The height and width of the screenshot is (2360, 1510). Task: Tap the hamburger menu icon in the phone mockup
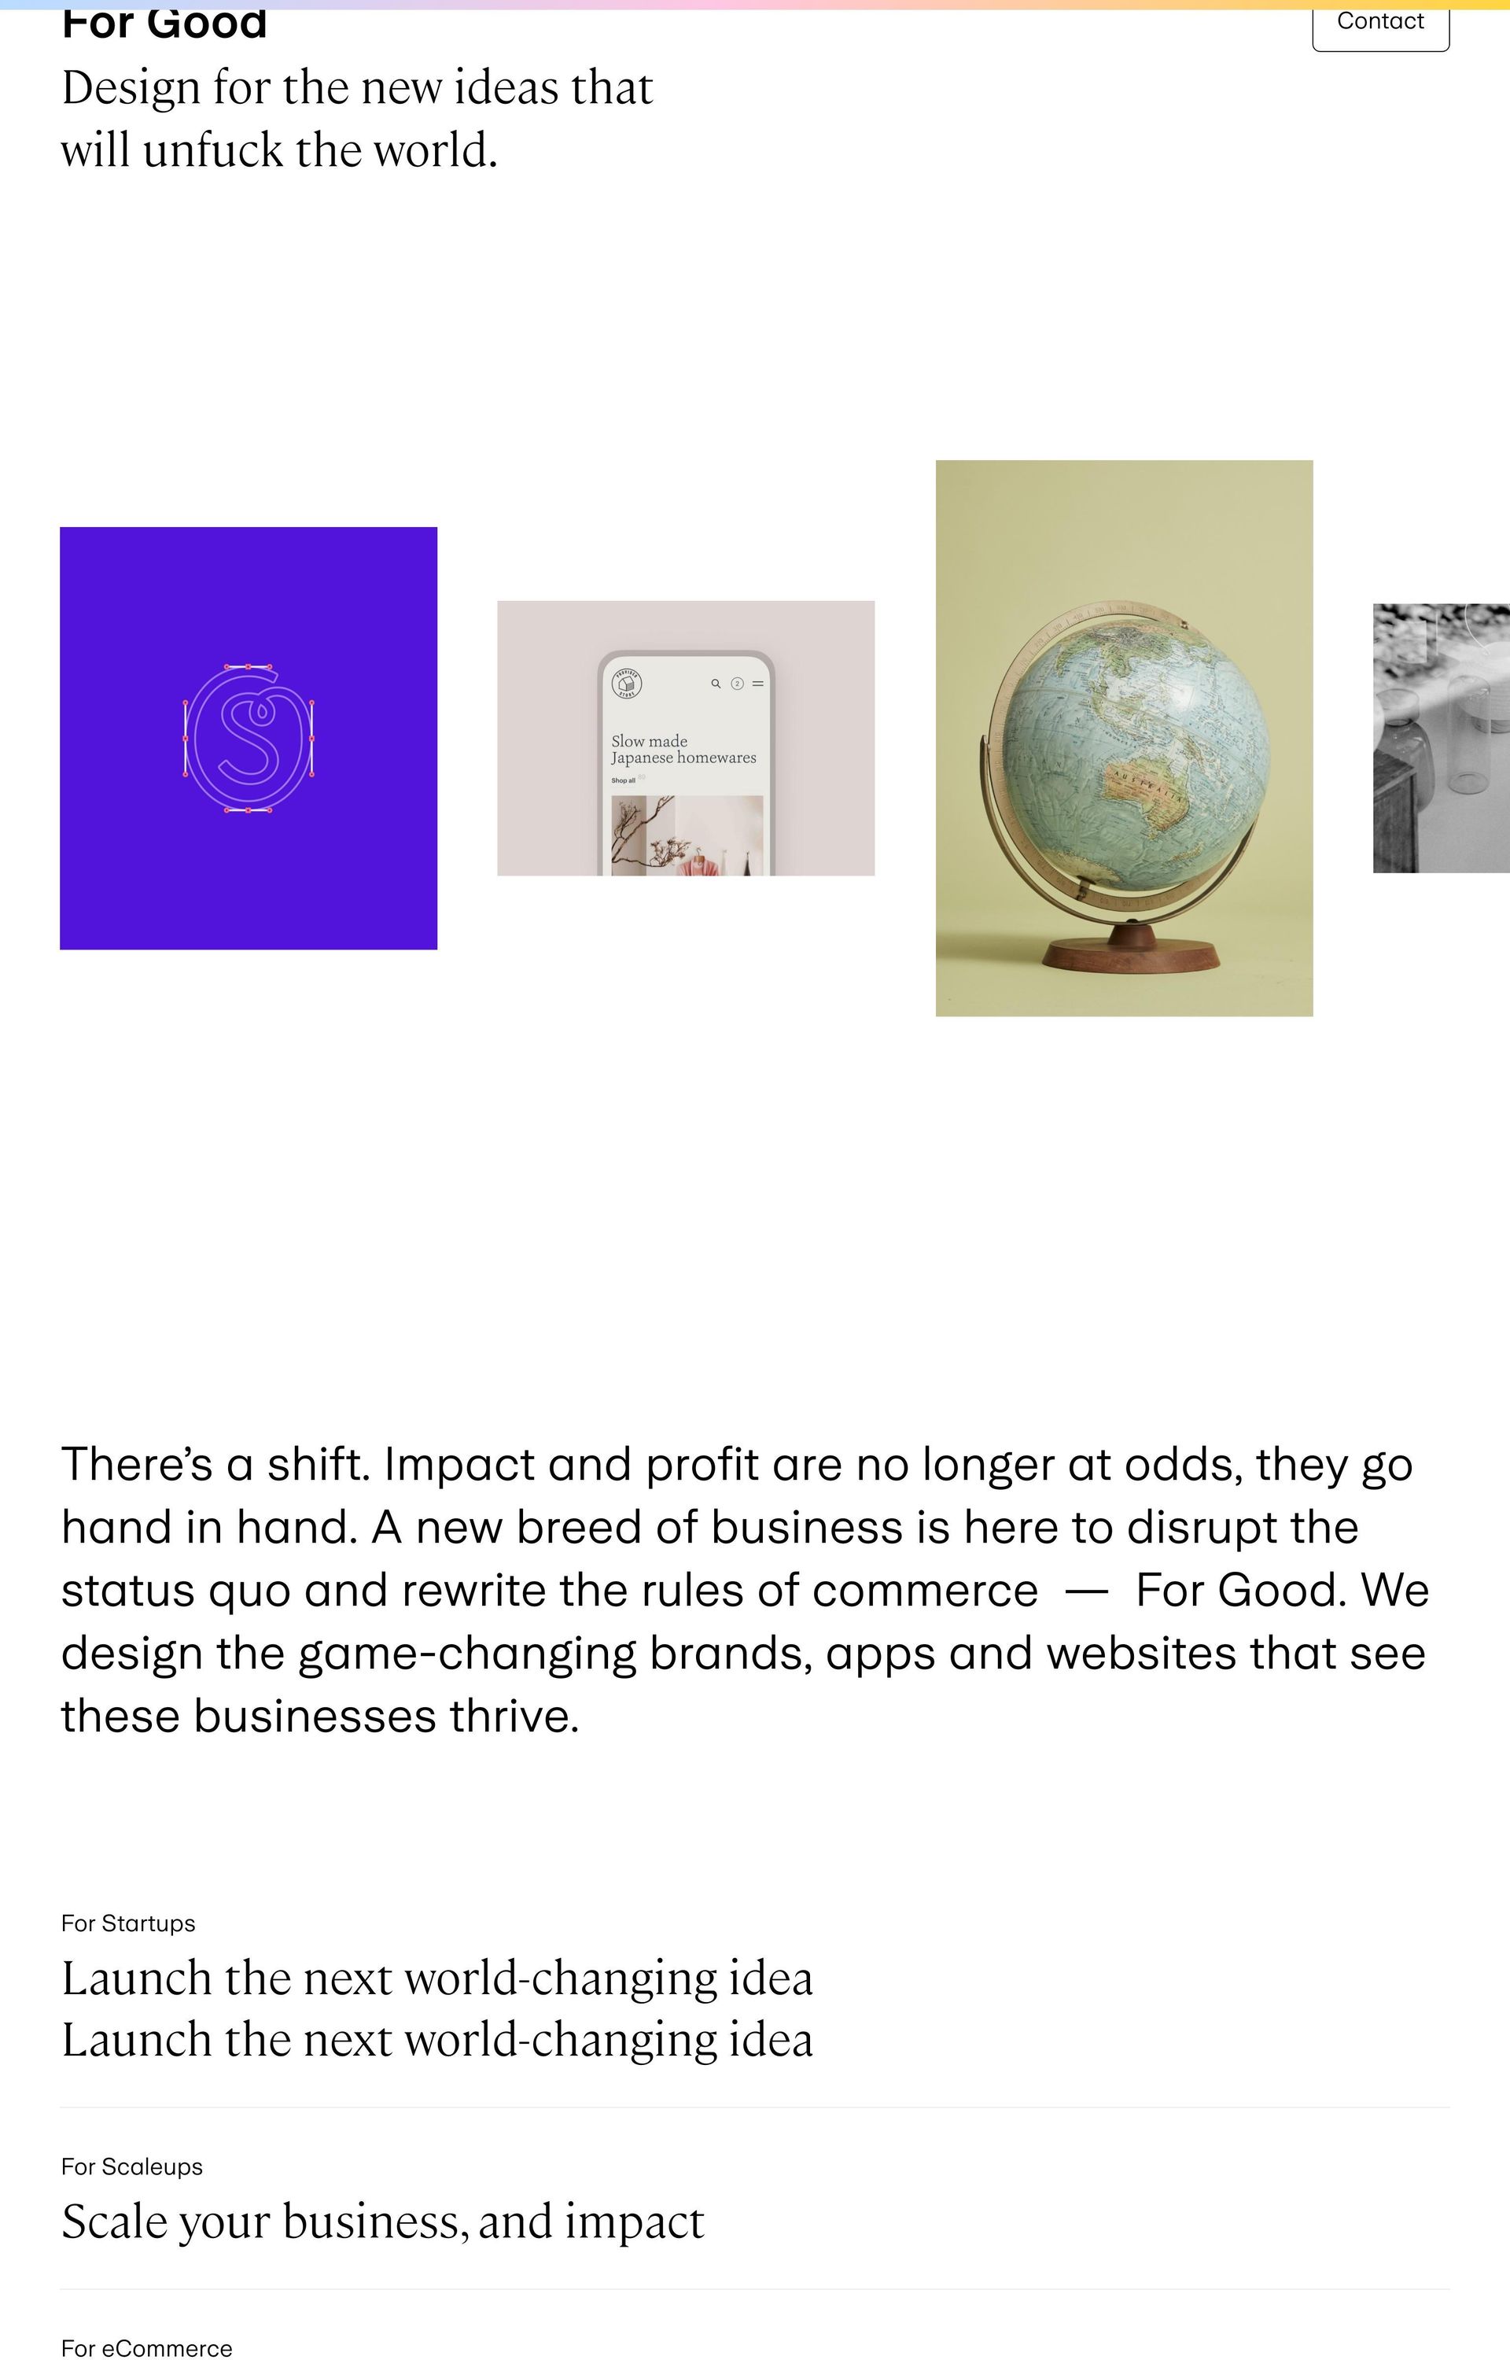click(x=758, y=684)
